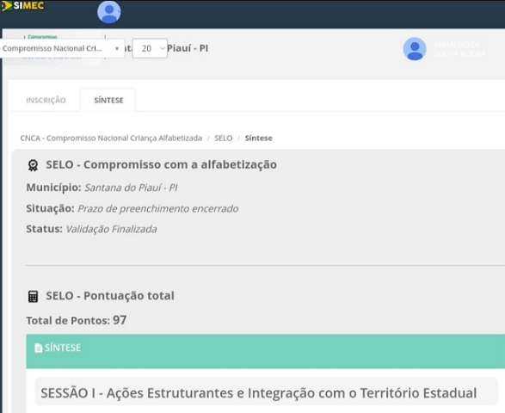Expand the dropdown showing value 20
The image size is (505, 413).
tap(150, 48)
